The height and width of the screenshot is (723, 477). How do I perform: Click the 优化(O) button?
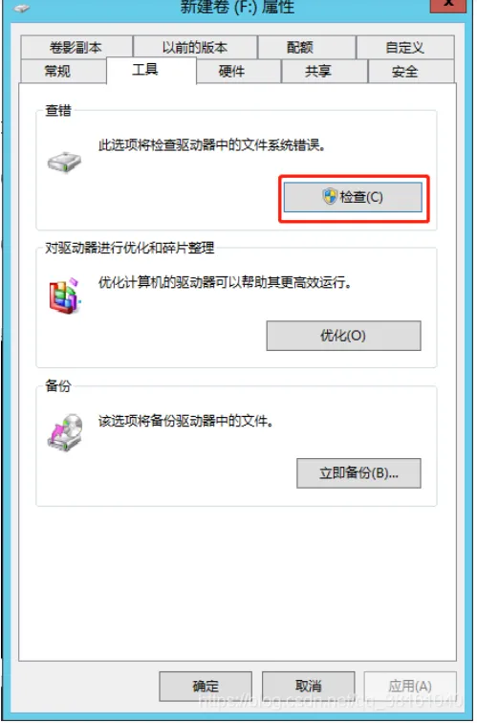(343, 336)
